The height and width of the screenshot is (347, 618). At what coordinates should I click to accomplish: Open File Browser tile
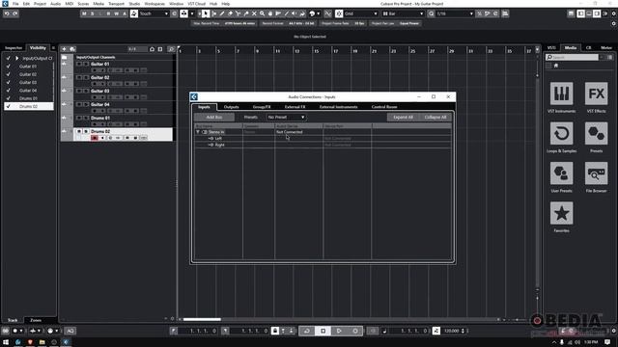[x=596, y=173]
